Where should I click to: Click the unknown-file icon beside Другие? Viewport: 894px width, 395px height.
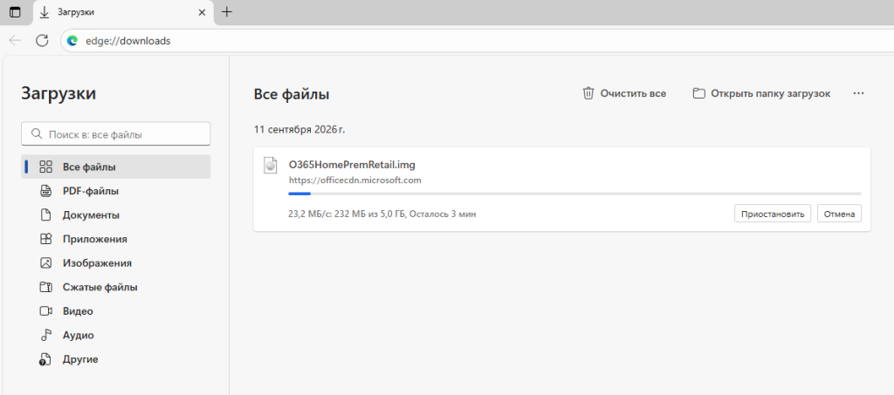point(45,359)
